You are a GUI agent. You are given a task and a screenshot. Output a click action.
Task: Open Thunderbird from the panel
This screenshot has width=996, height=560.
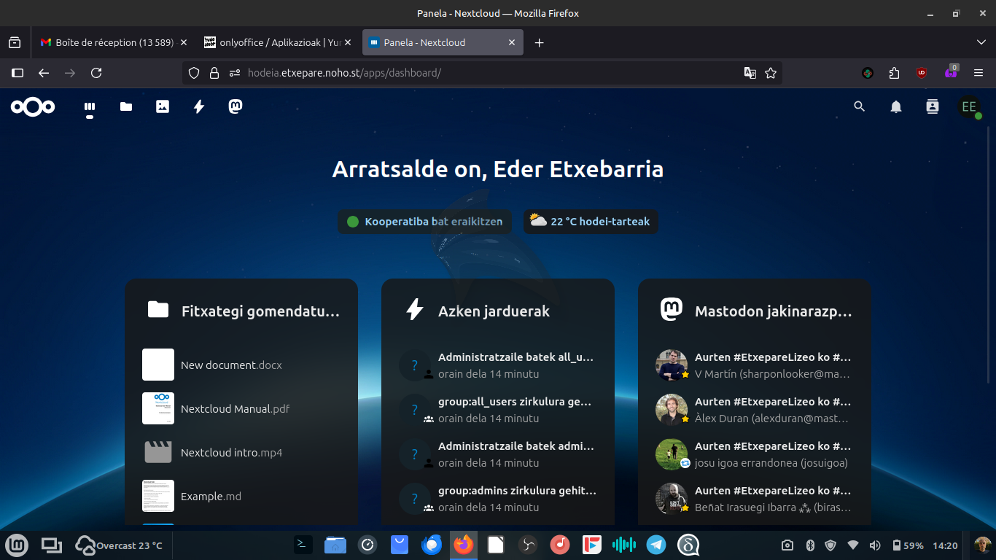[432, 544]
